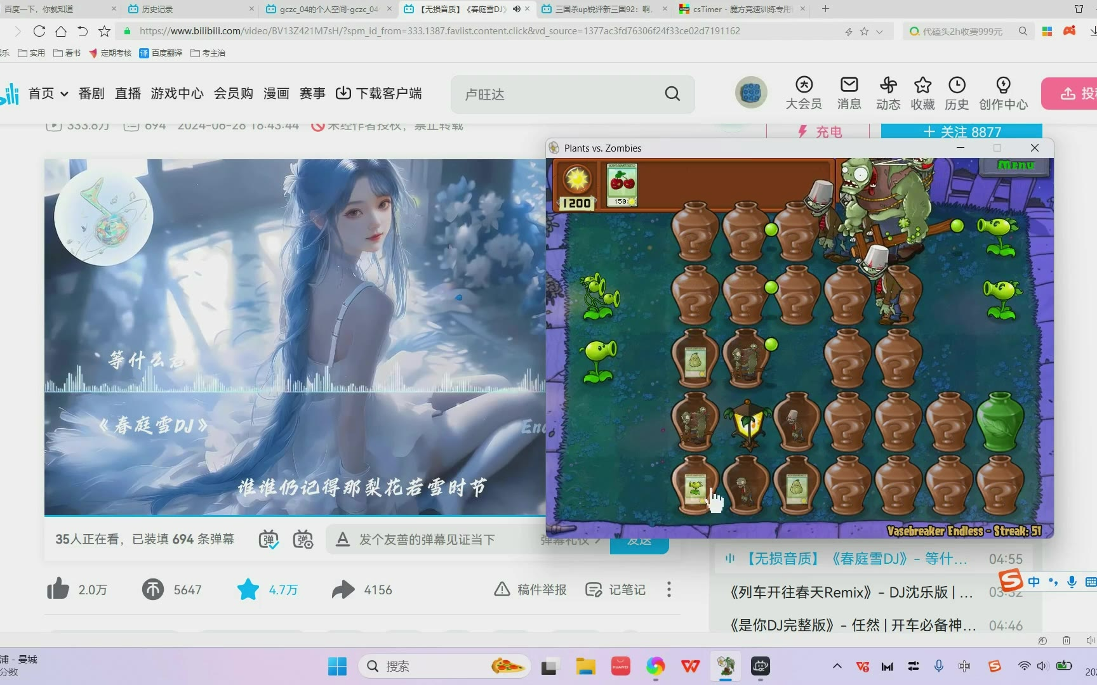Click the favorite star icon
The width and height of the screenshot is (1097, 685).
coord(248,589)
